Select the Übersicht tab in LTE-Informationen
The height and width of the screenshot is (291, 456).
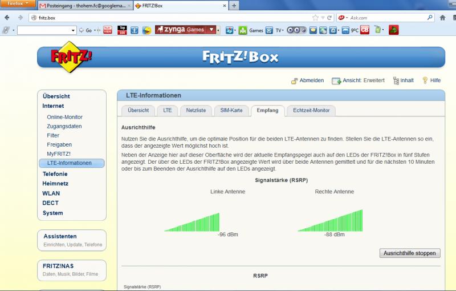pyautogui.click(x=138, y=111)
